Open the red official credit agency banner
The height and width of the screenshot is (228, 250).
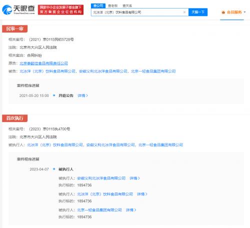(60, 10)
